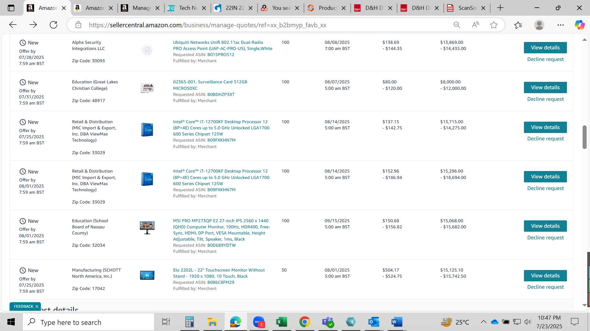Launch Calculator from the taskbar
The image size is (590, 331).
[189, 322]
